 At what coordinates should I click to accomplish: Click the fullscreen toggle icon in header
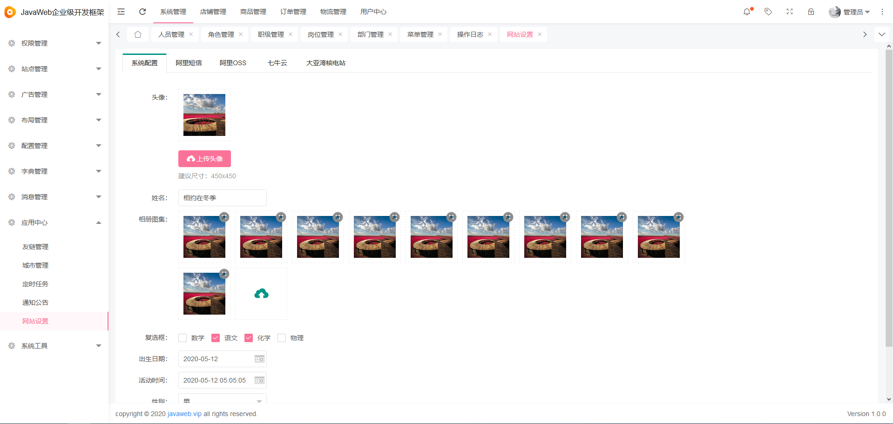[x=789, y=11]
